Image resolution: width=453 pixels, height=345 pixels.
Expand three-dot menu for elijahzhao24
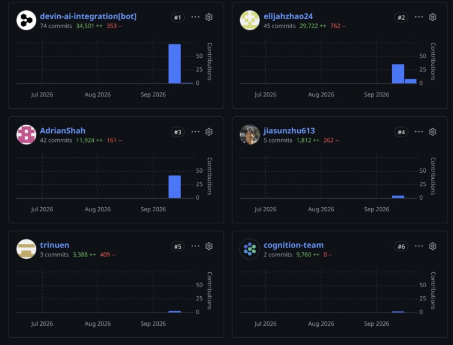coord(419,17)
